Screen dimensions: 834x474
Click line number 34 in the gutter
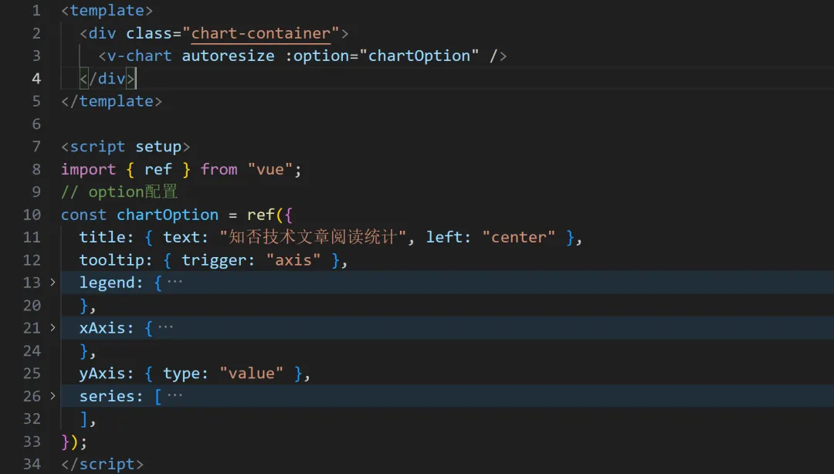[32, 464]
